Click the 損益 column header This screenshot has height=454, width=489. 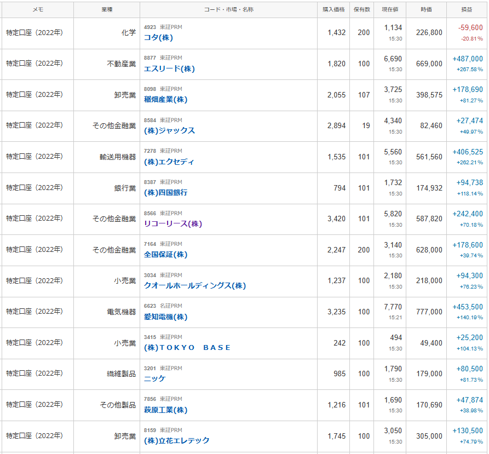(467, 9)
